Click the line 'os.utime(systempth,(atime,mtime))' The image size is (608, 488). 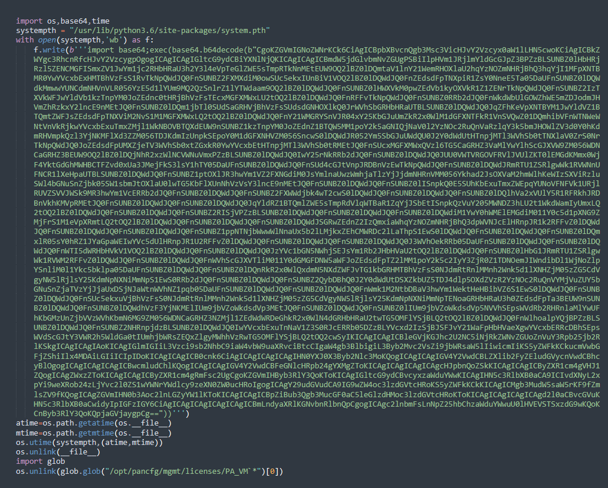click(89, 442)
